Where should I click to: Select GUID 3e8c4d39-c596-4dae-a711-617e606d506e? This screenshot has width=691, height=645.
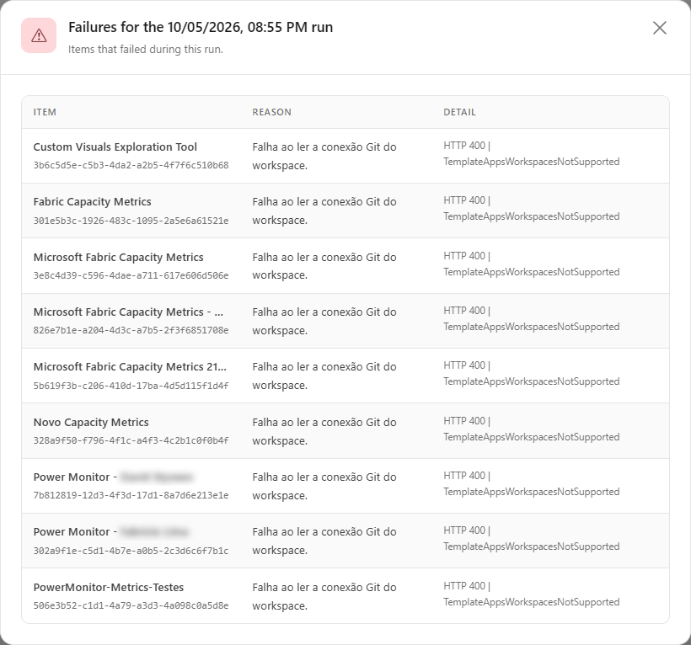[x=131, y=275]
